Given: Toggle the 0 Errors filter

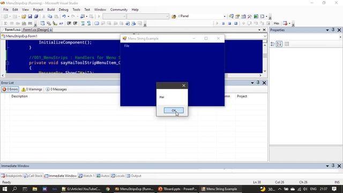Looking at the screenshot, I should point(10,90).
